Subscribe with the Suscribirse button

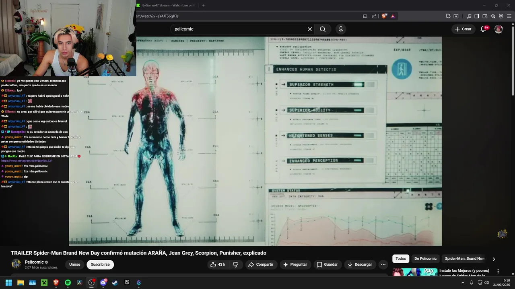click(100, 265)
